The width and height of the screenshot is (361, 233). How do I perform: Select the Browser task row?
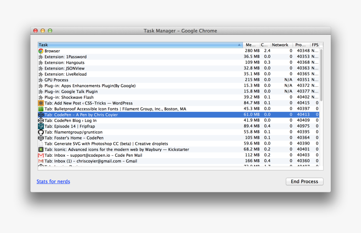(x=178, y=51)
